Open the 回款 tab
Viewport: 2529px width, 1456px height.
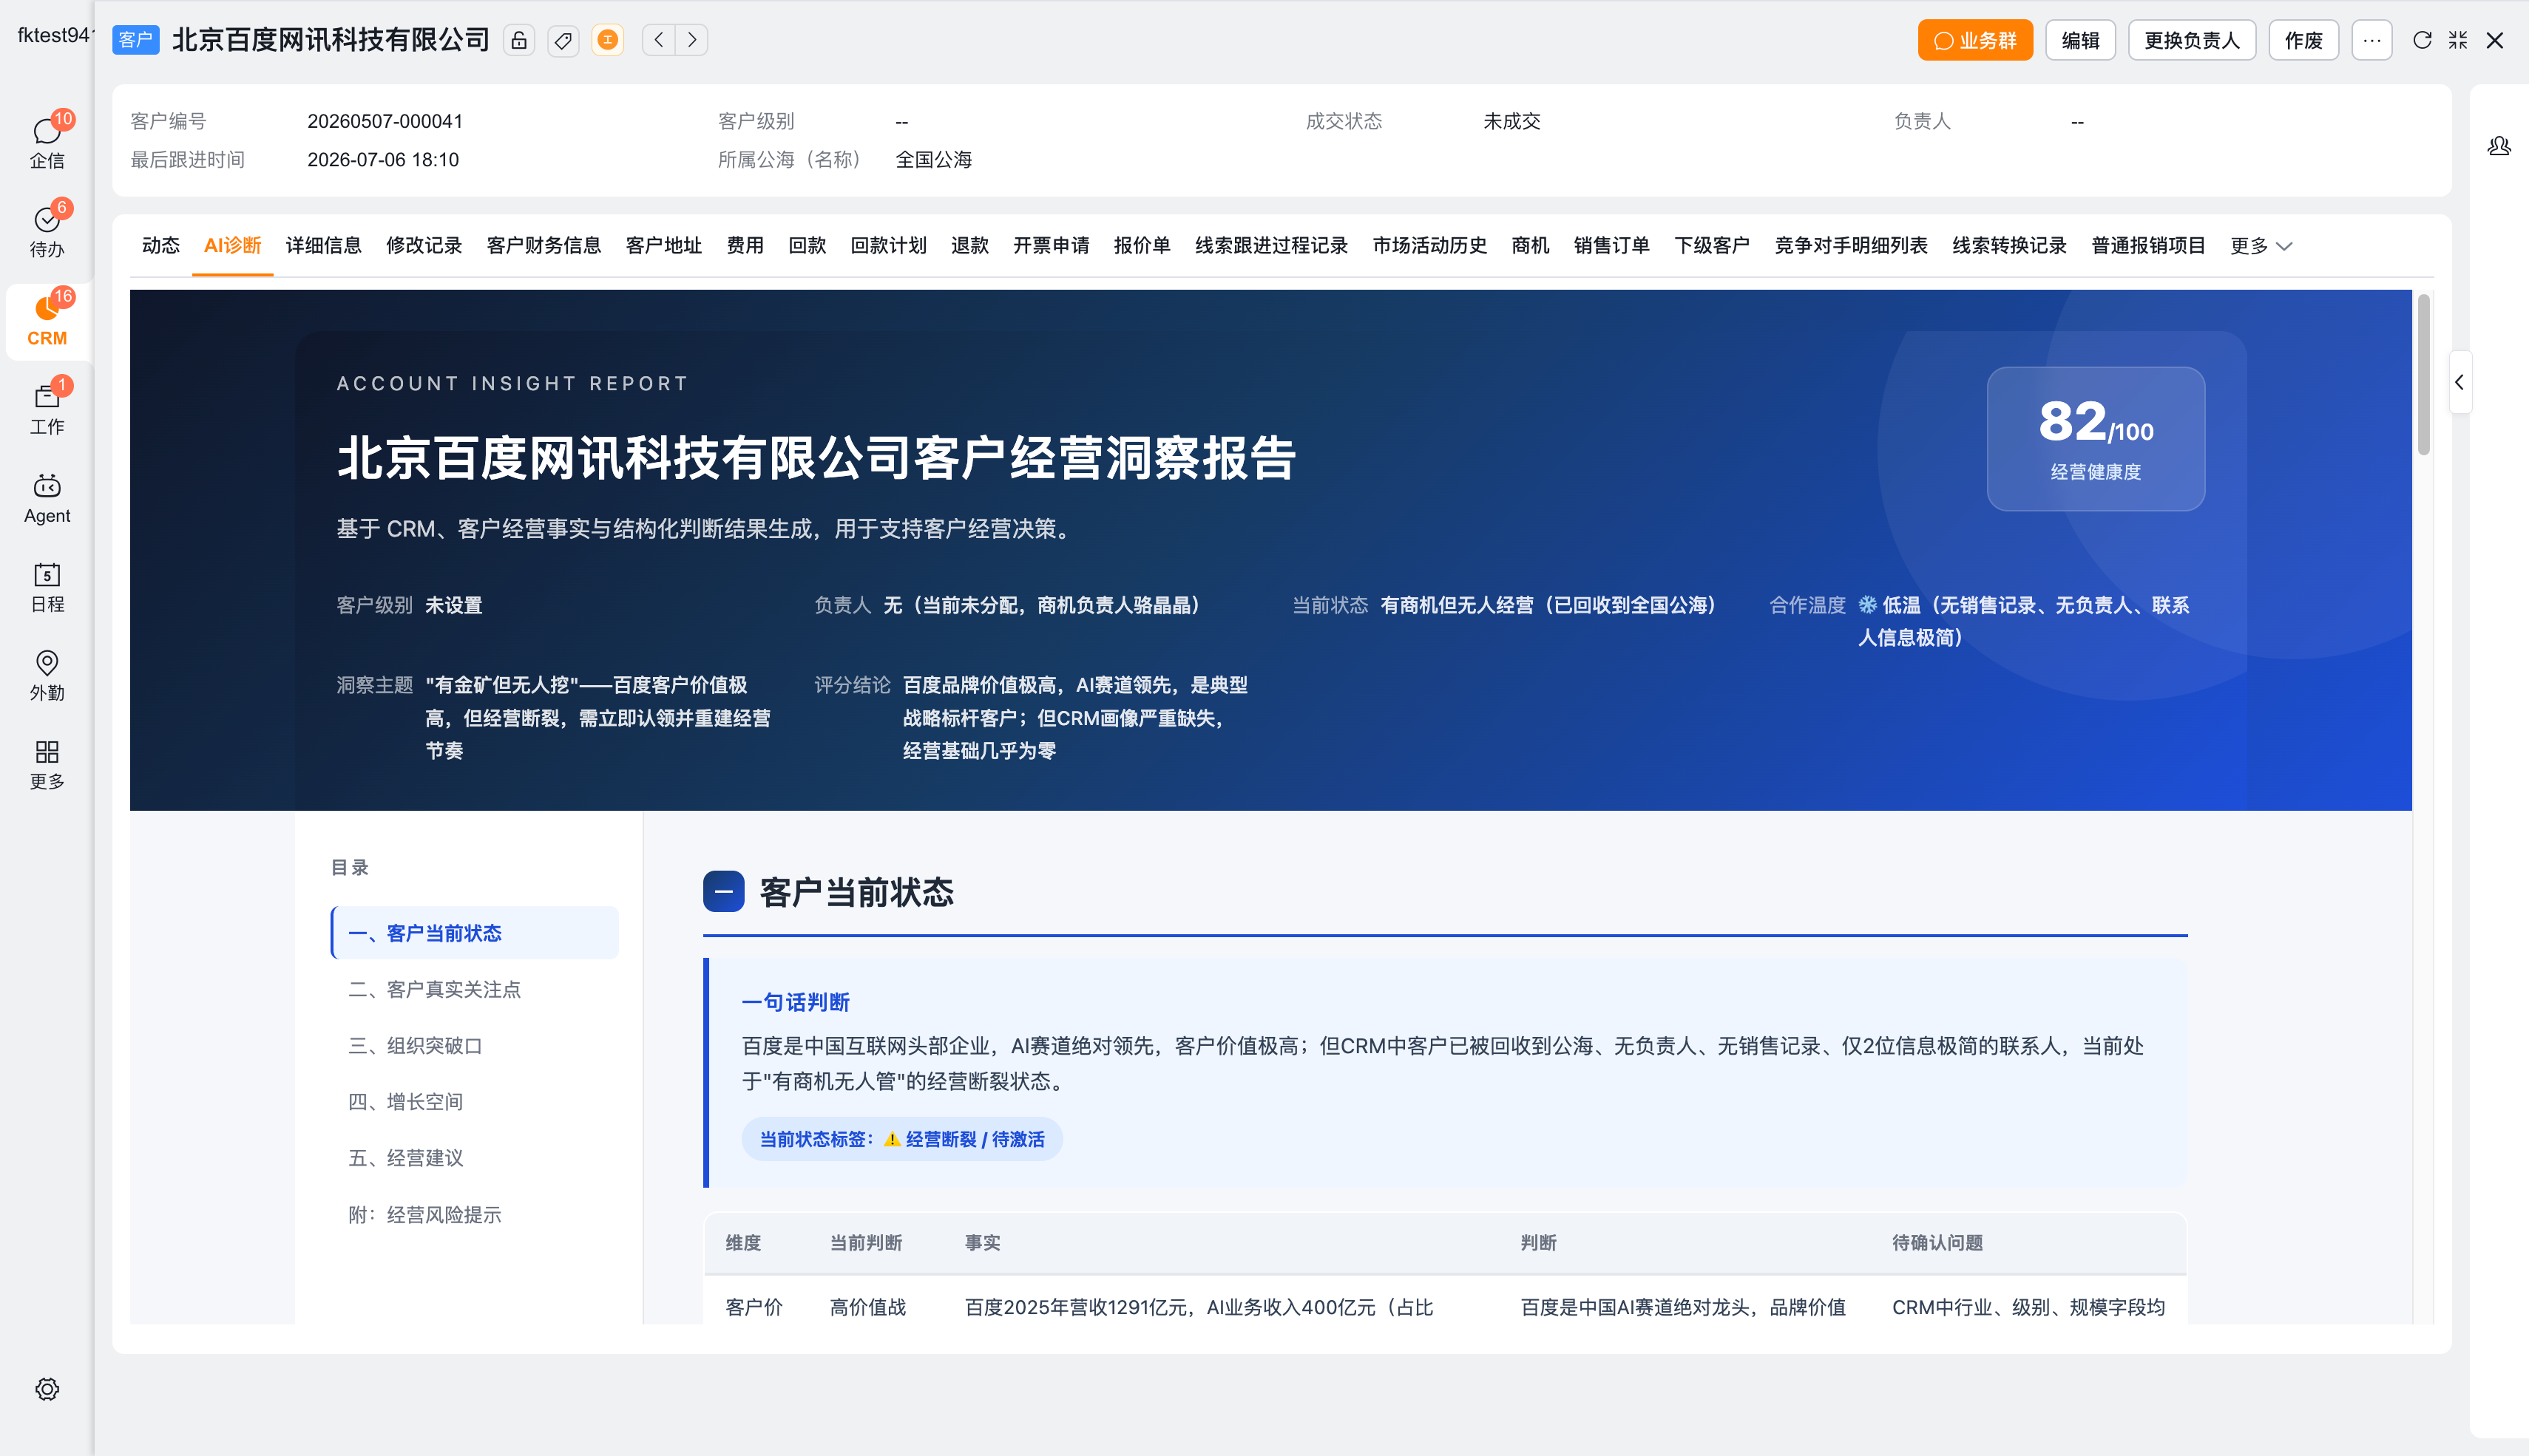coord(806,246)
